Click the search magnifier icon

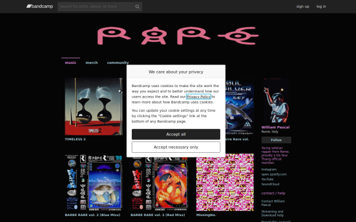(x=137, y=7)
